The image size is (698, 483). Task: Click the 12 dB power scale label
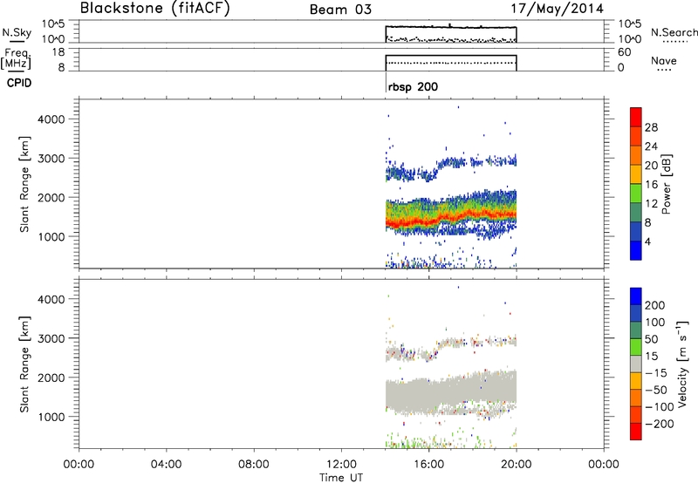point(651,204)
